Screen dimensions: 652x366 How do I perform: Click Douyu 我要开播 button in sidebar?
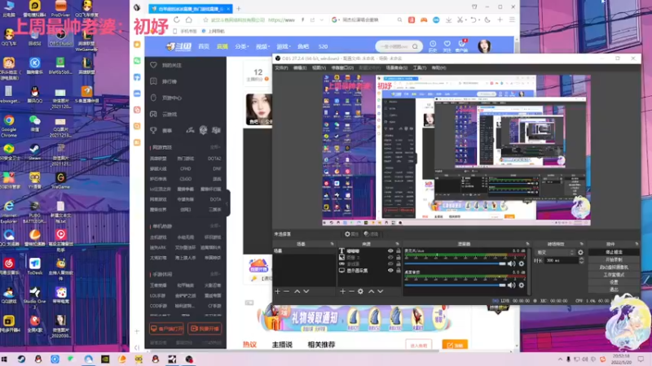[x=205, y=329]
